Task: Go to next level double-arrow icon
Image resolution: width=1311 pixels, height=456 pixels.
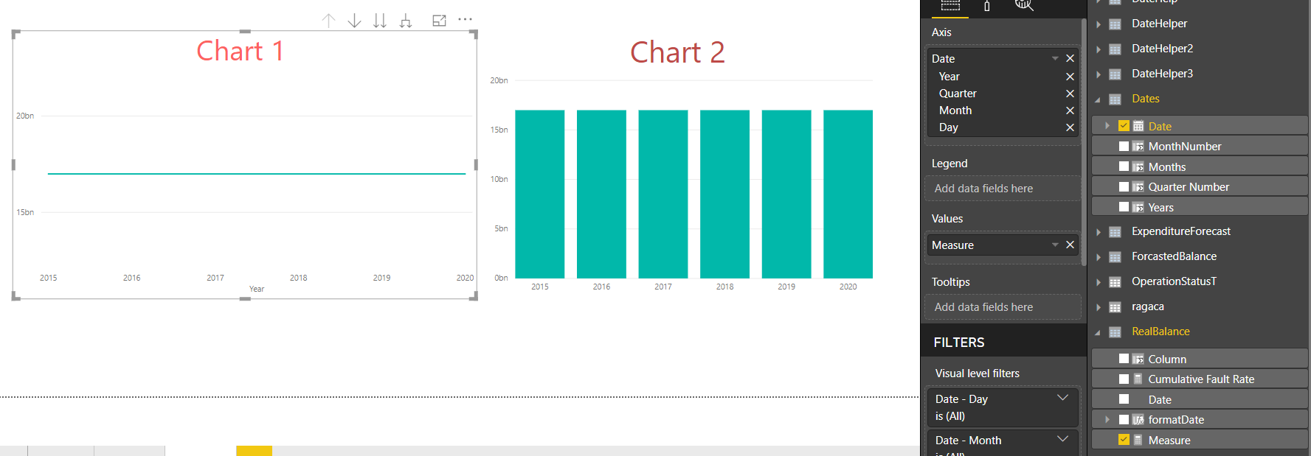Action: [379, 21]
